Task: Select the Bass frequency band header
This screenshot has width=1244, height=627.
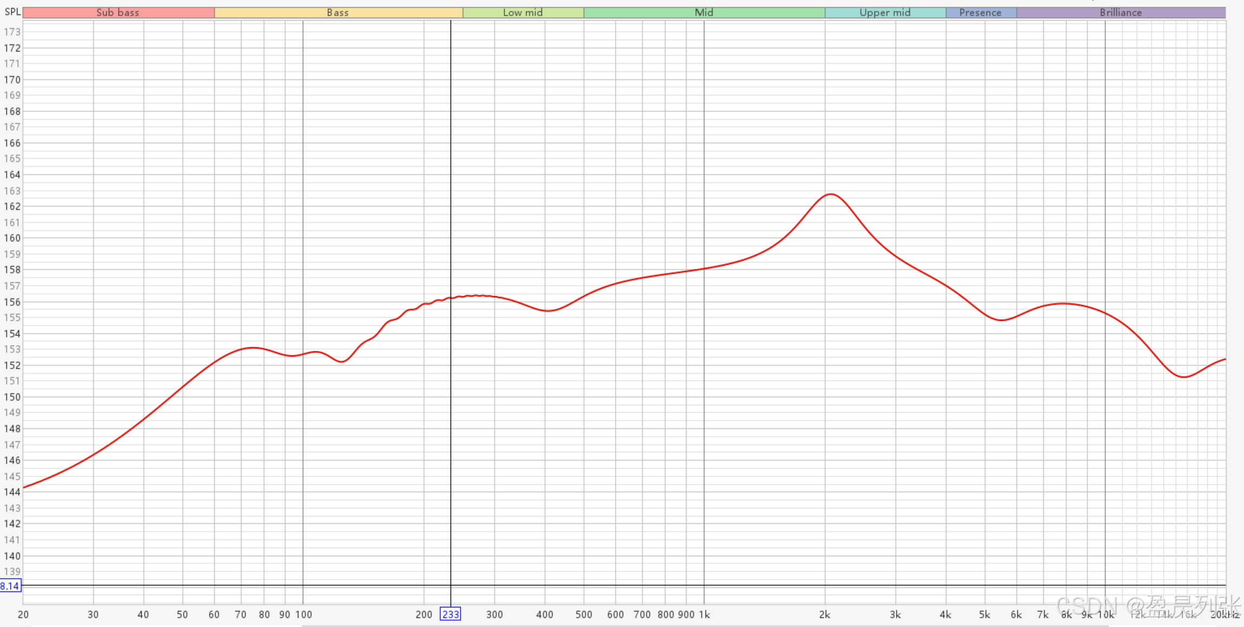Action: tap(338, 12)
